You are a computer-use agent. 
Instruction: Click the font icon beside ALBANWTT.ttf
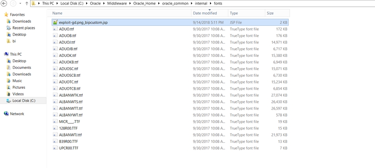pyautogui.click(x=55, y=108)
